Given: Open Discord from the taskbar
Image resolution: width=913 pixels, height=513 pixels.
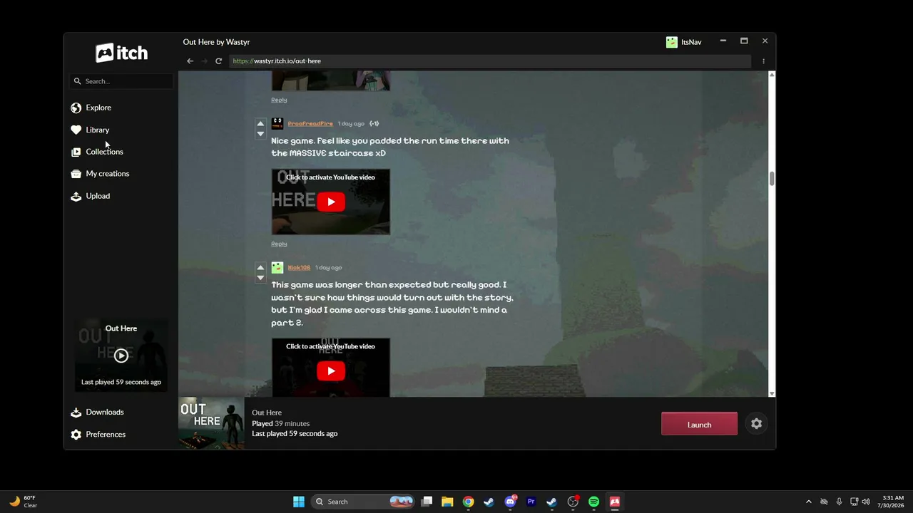Looking at the screenshot, I should (510, 502).
